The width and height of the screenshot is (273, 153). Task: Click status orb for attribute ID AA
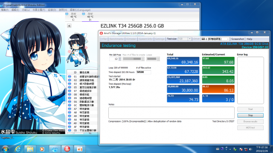click(70, 119)
